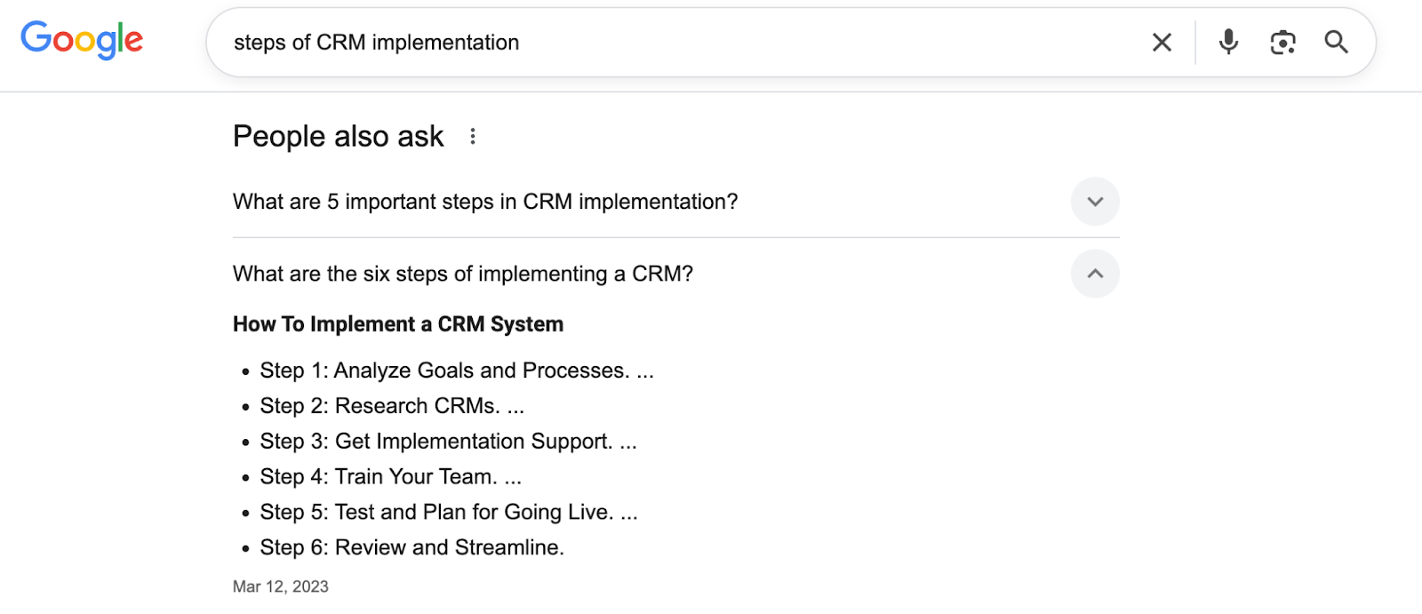Select 'Step 4: Train Your Team' item
This screenshot has height=614, width=1422.
click(x=391, y=477)
